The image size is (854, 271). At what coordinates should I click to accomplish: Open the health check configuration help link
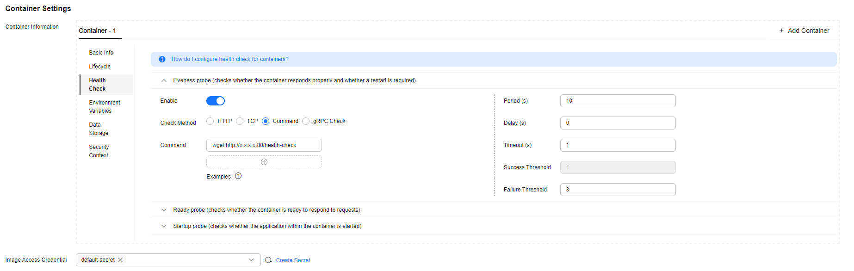[x=230, y=59]
